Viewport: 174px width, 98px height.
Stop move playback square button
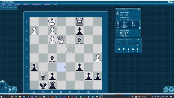128,20
